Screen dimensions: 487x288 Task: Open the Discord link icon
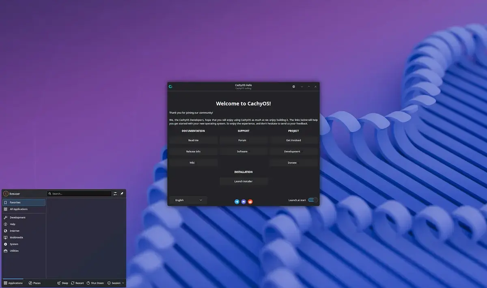[x=243, y=202]
